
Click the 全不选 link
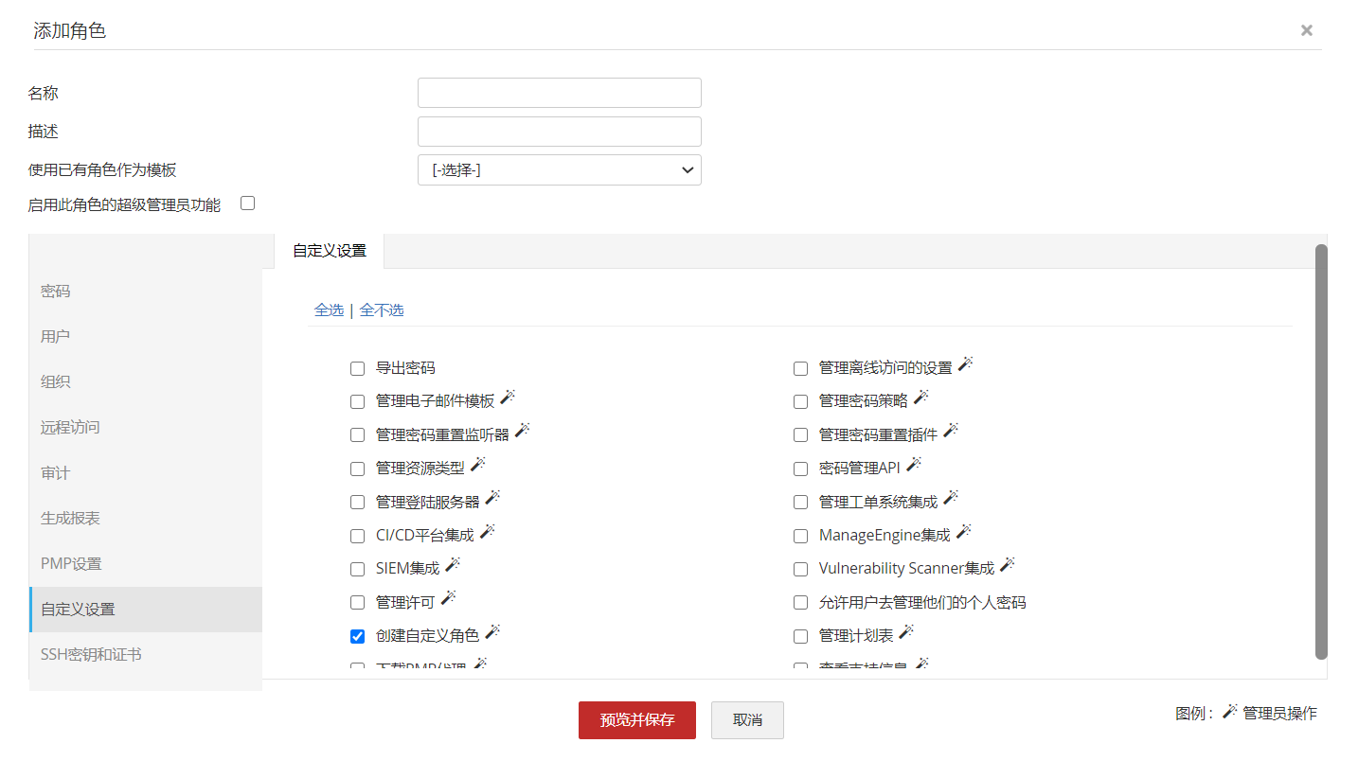(x=382, y=310)
